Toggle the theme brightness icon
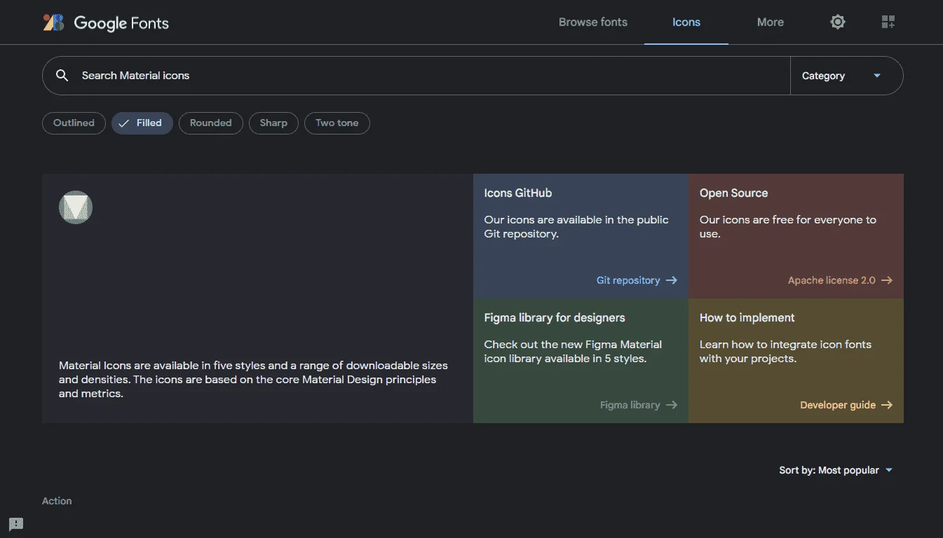The image size is (943, 538). 838,22
